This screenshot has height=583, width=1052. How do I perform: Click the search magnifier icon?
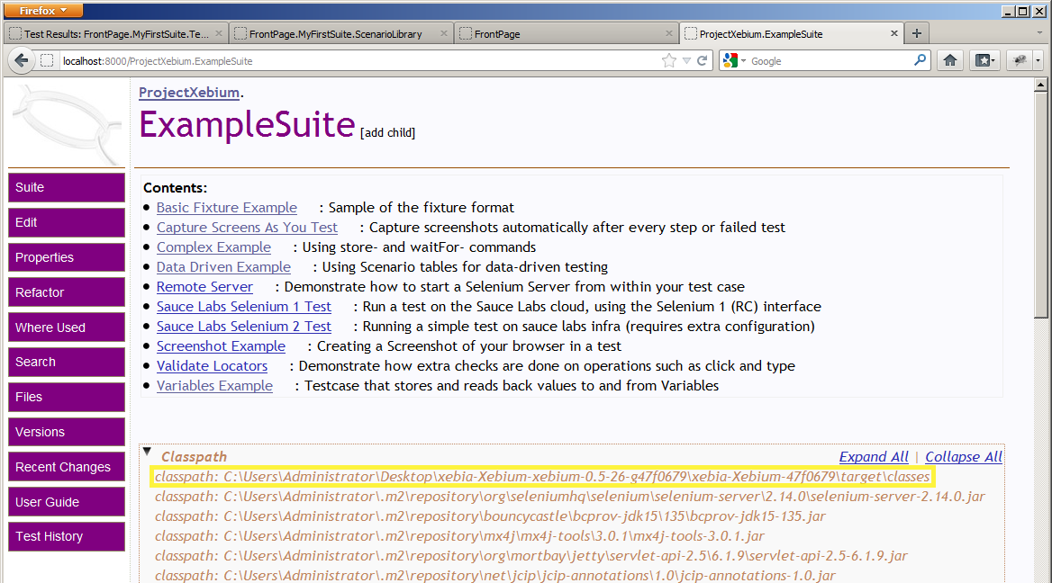[920, 60]
